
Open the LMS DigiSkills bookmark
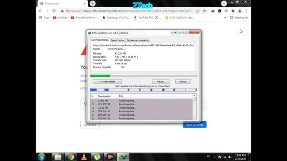point(179,17)
